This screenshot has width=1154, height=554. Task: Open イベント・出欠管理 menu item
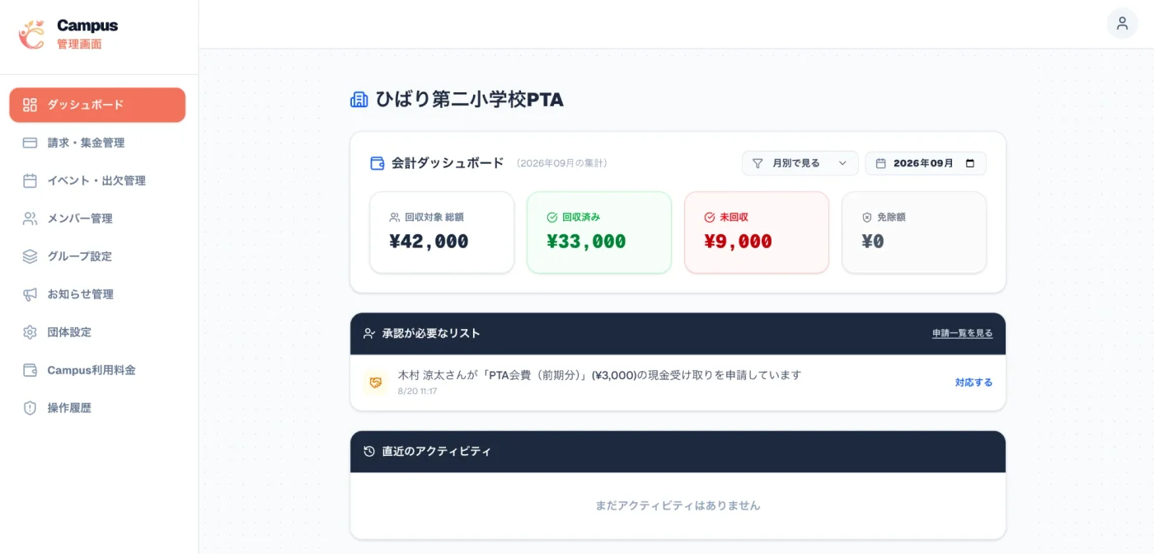[97, 181]
